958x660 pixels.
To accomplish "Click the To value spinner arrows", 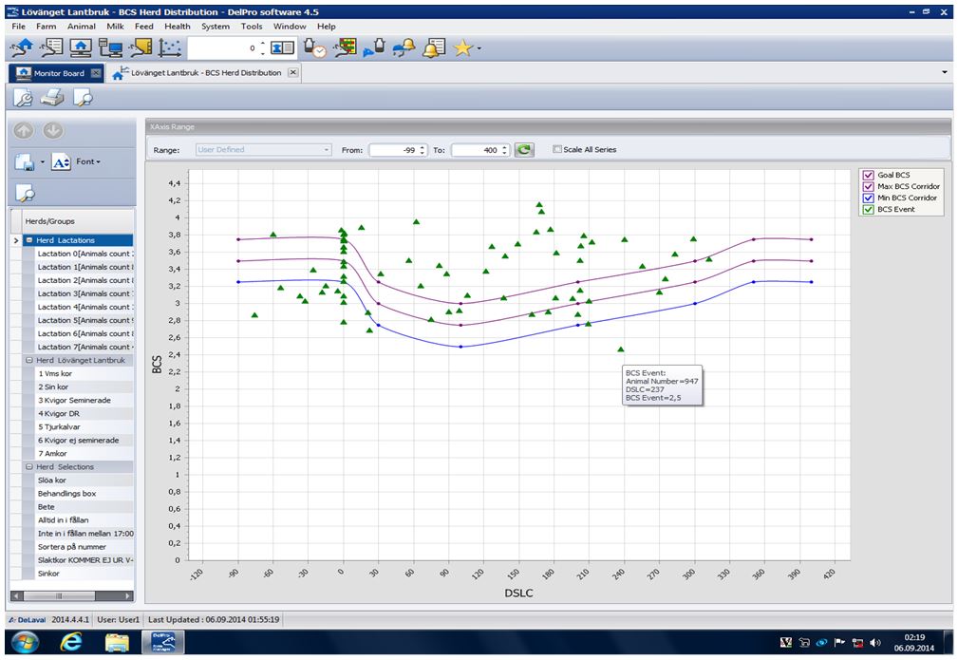I will coord(505,150).
